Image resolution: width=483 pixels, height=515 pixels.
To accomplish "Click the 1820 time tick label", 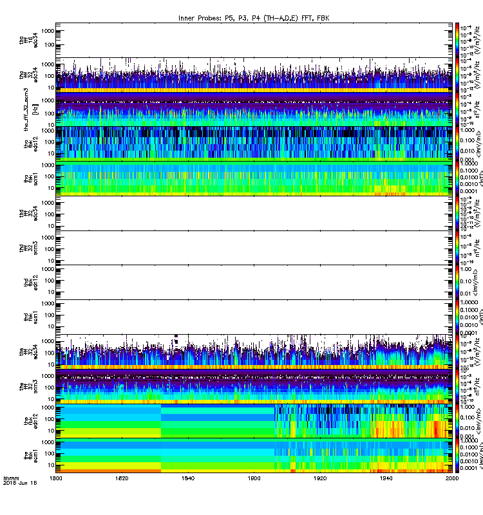I will 122,478.
